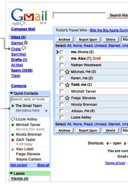Screen dimensions: 128x187
Task: Click Terms of Use link
Action: pos(115,163)
